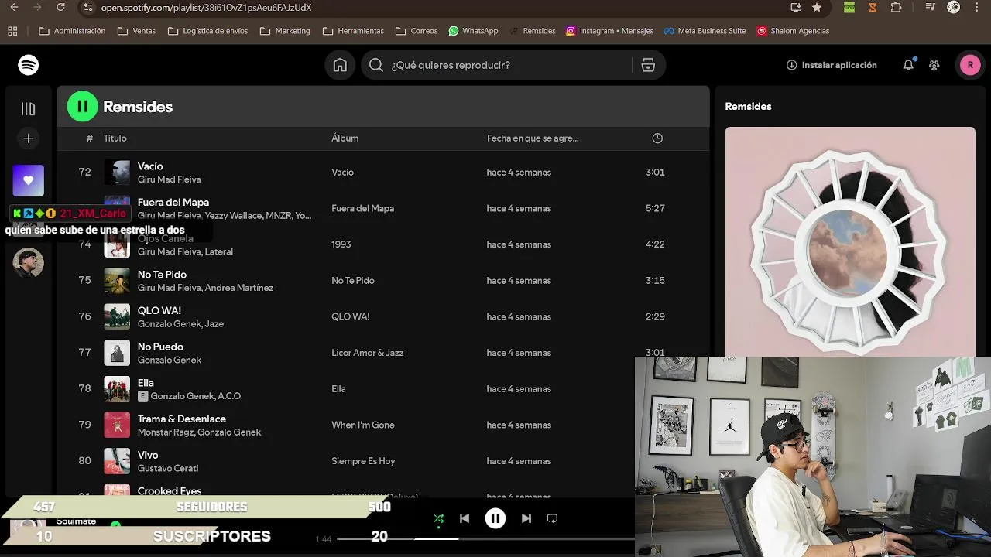This screenshot has height=557, width=991.
Task: Open the browse icon in search bar
Action: pos(648,65)
